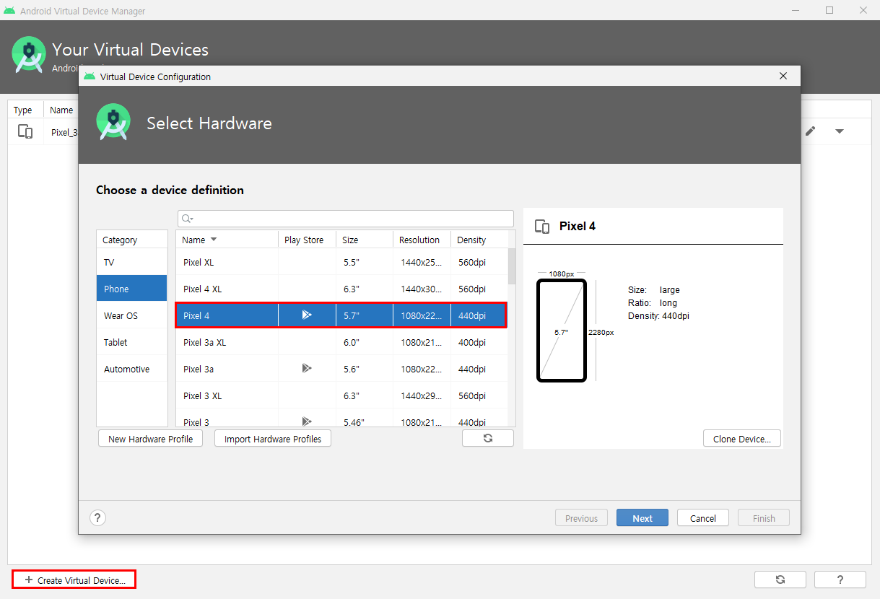The width and height of the screenshot is (880, 599).
Task: Click the Play Store icon in Pixel 4 row
Action: (x=307, y=315)
